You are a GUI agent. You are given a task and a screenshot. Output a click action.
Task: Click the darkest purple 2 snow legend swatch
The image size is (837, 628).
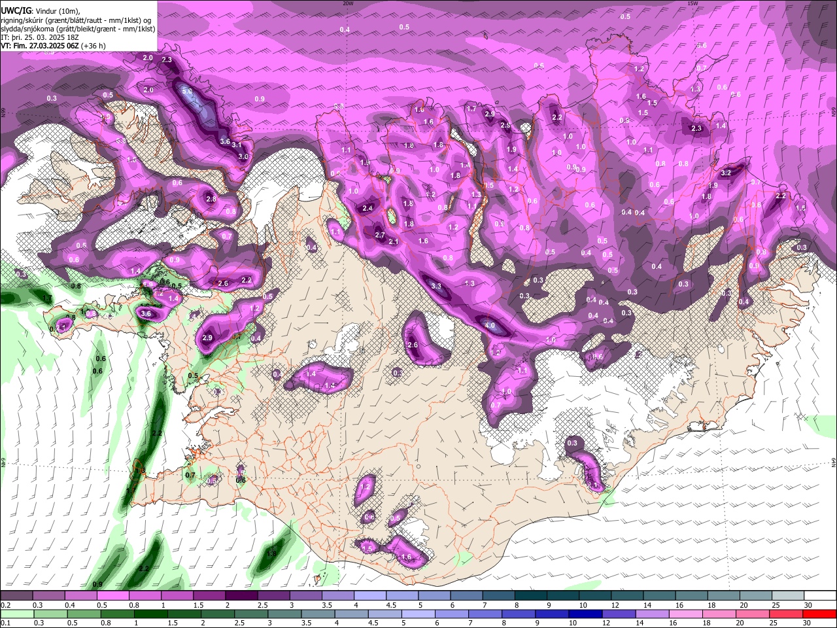241,596
